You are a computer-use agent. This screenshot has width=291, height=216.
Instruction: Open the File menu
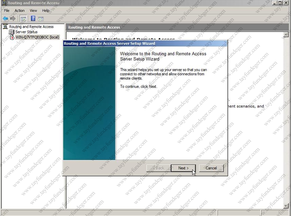tap(7, 11)
